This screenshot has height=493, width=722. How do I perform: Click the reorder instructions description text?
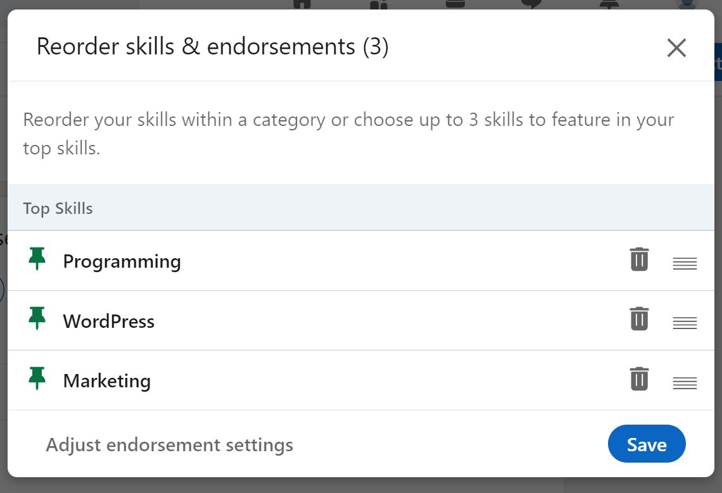pos(348,134)
